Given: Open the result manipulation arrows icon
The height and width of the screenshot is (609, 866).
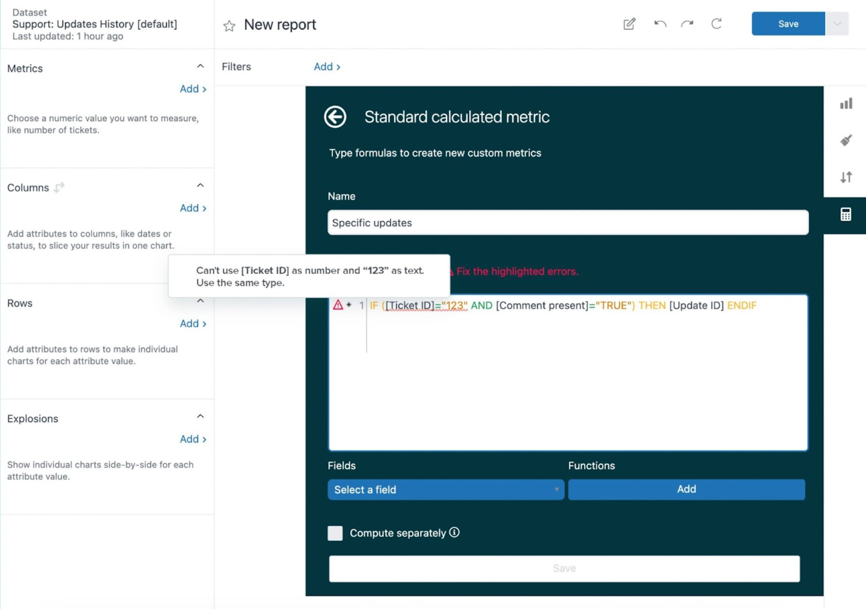Looking at the screenshot, I should click(x=846, y=177).
